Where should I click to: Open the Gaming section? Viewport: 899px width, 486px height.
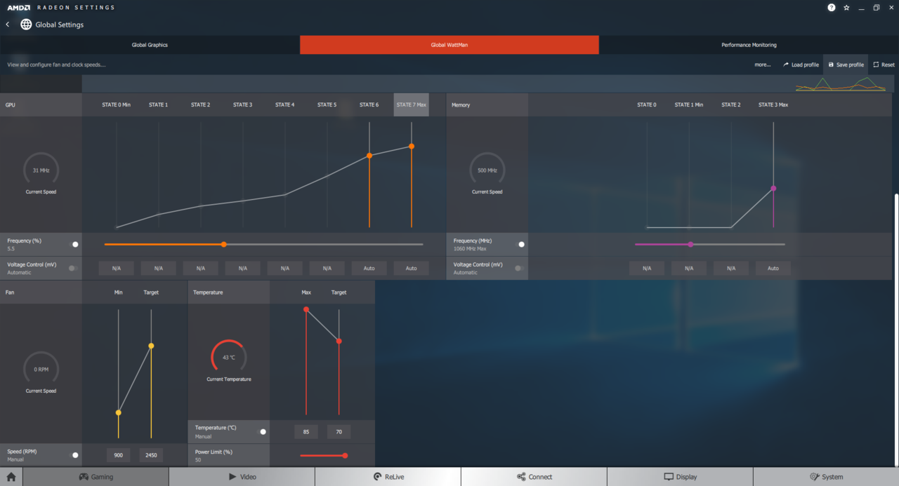[x=96, y=477]
